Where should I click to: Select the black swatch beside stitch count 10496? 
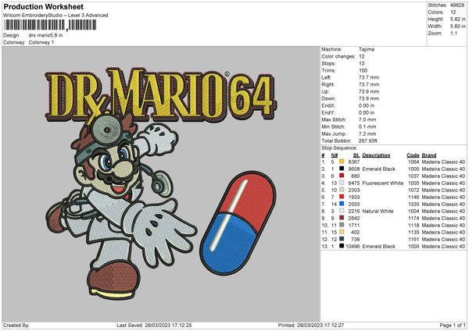coord(342,246)
